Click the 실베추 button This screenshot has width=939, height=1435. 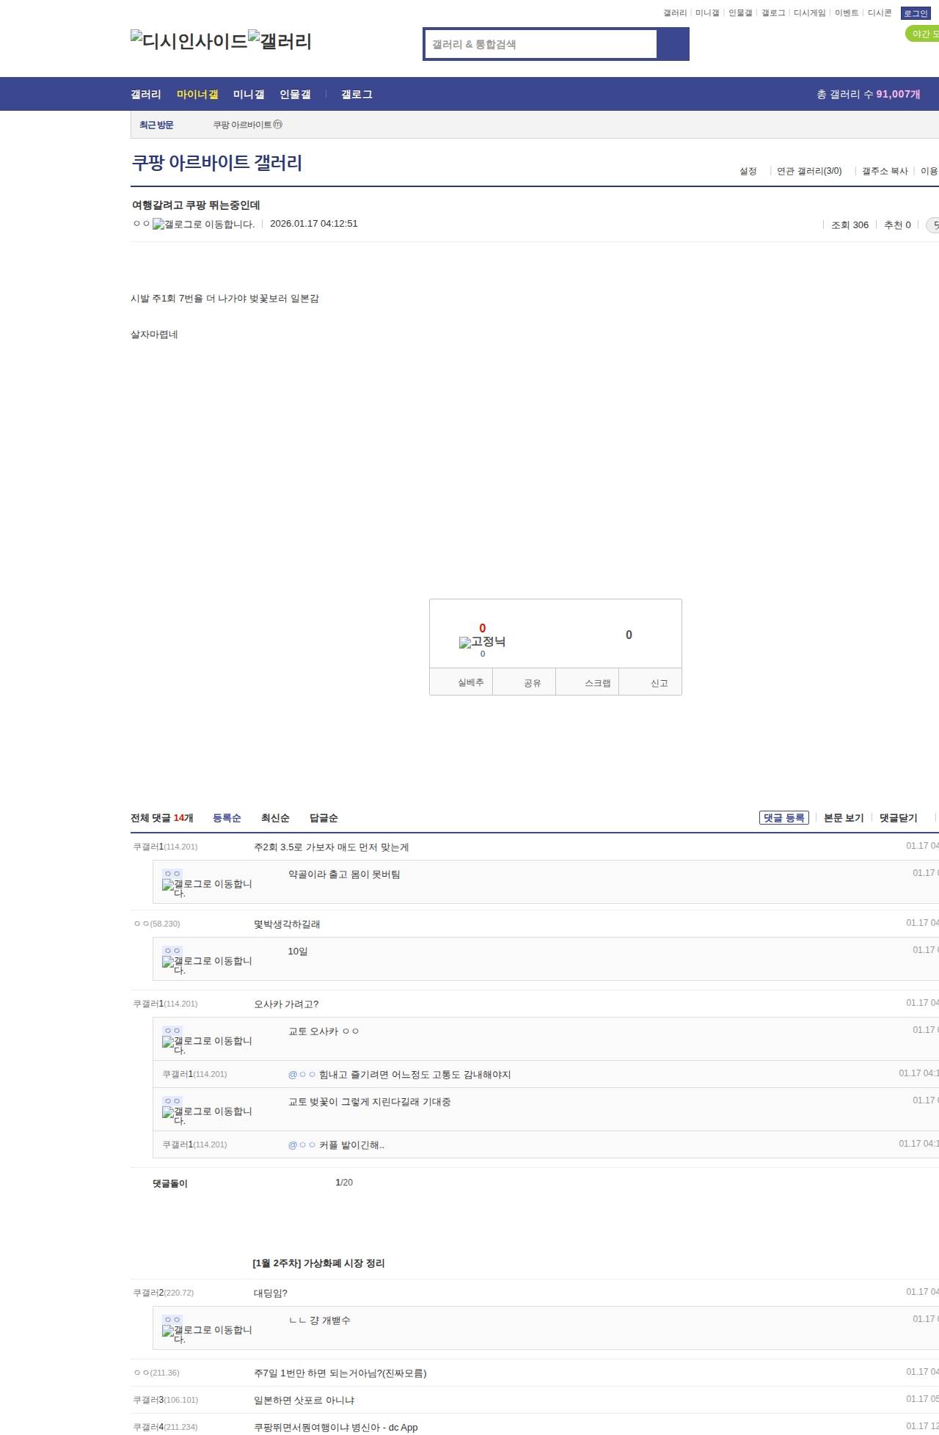pyautogui.click(x=461, y=682)
